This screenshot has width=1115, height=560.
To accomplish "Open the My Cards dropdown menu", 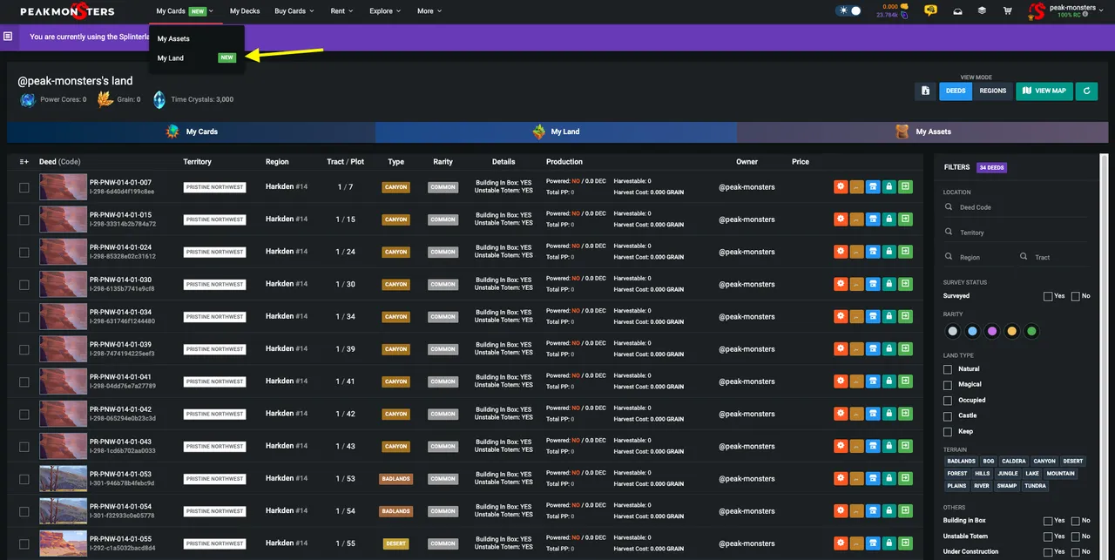I will (185, 11).
